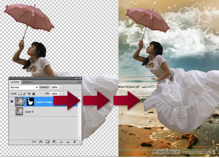Collapse the panel with double-arrow icon
219x158 pixels.
click(x=77, y=79)
